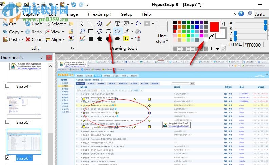Select the pencil freehand tool

coord(109,23)
